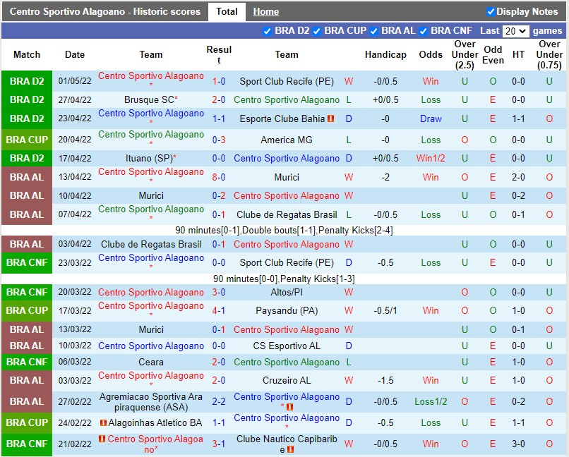Click the BRA AL league badge for 13/04/22
The height and width of the screenshot is (457, 569).
(x=27, y=177)
